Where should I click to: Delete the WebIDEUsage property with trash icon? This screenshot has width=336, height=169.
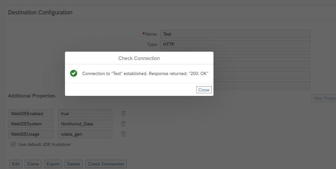pos(123,134)
